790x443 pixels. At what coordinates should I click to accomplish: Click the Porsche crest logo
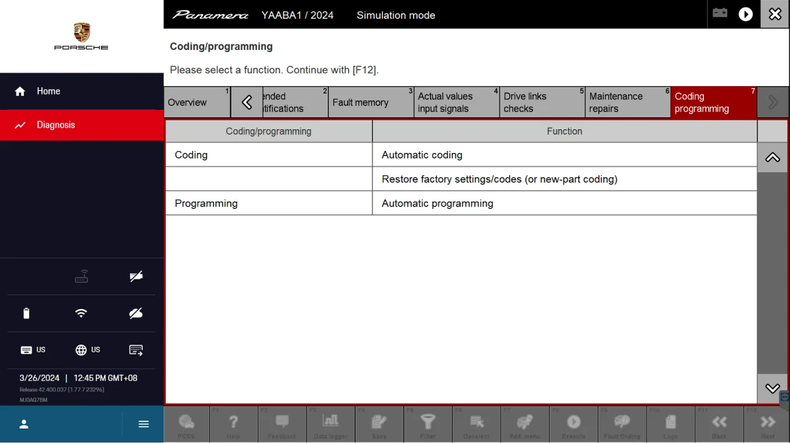click(x=81, y=32)
